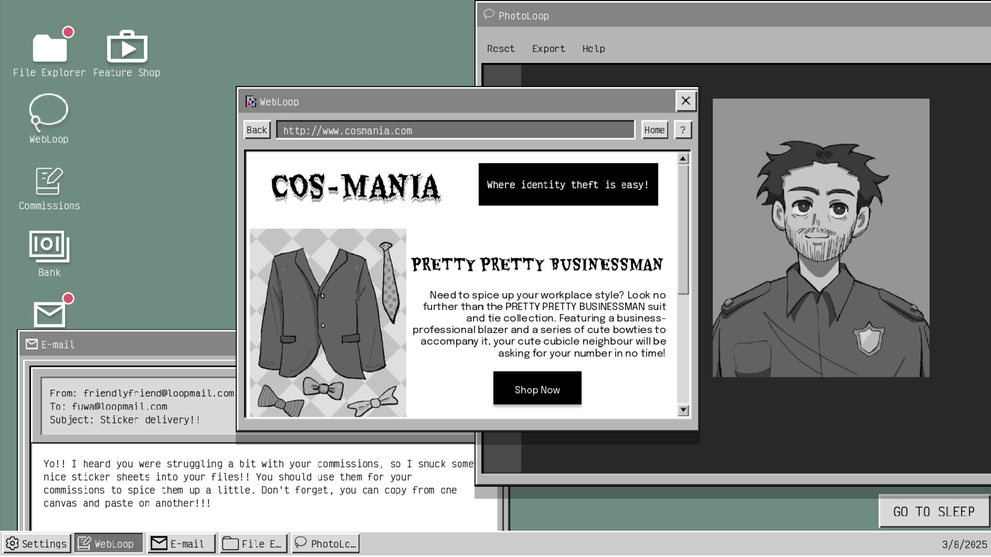Open Settings from the taskbar
This screenshot has height=557, width=991.
(x=37, y=543)
